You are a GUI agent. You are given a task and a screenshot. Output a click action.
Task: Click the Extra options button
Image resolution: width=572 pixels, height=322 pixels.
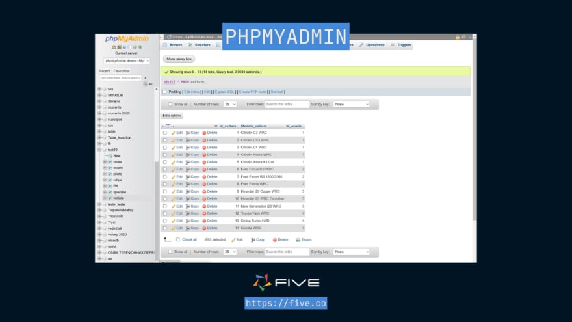tap(172, 116)
